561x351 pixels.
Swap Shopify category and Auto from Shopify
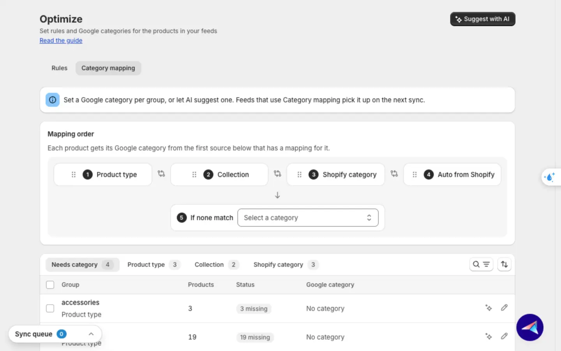pyautogui.click(x=394, y=174)
